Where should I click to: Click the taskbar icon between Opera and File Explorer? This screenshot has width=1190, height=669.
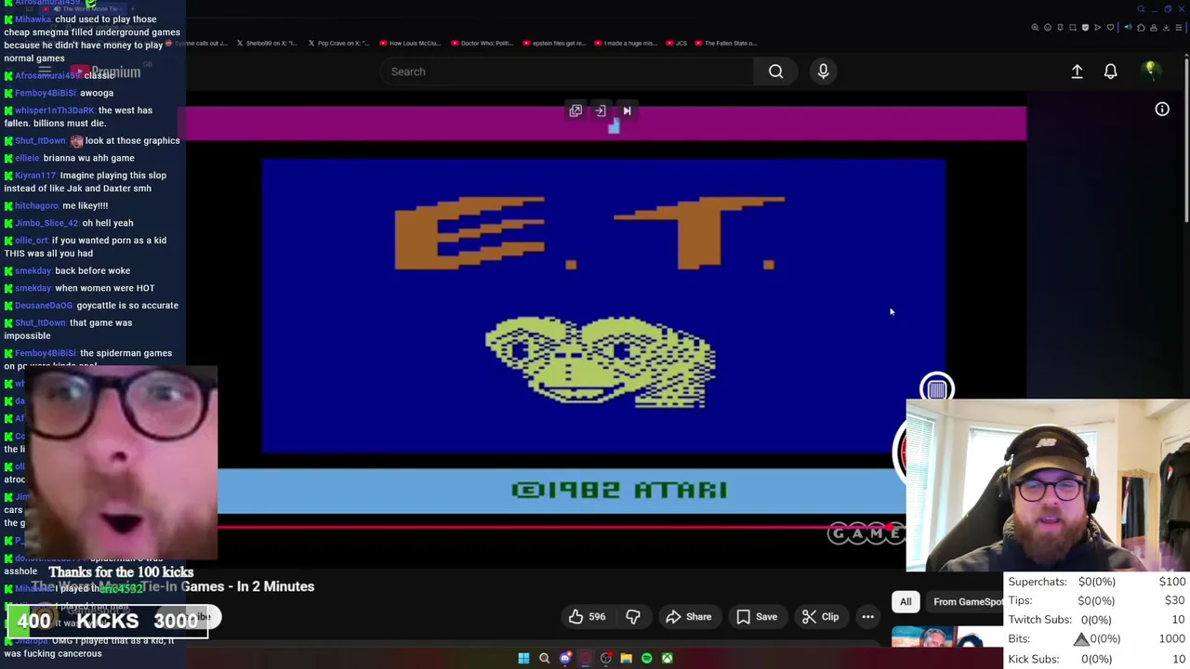point(605,659)
